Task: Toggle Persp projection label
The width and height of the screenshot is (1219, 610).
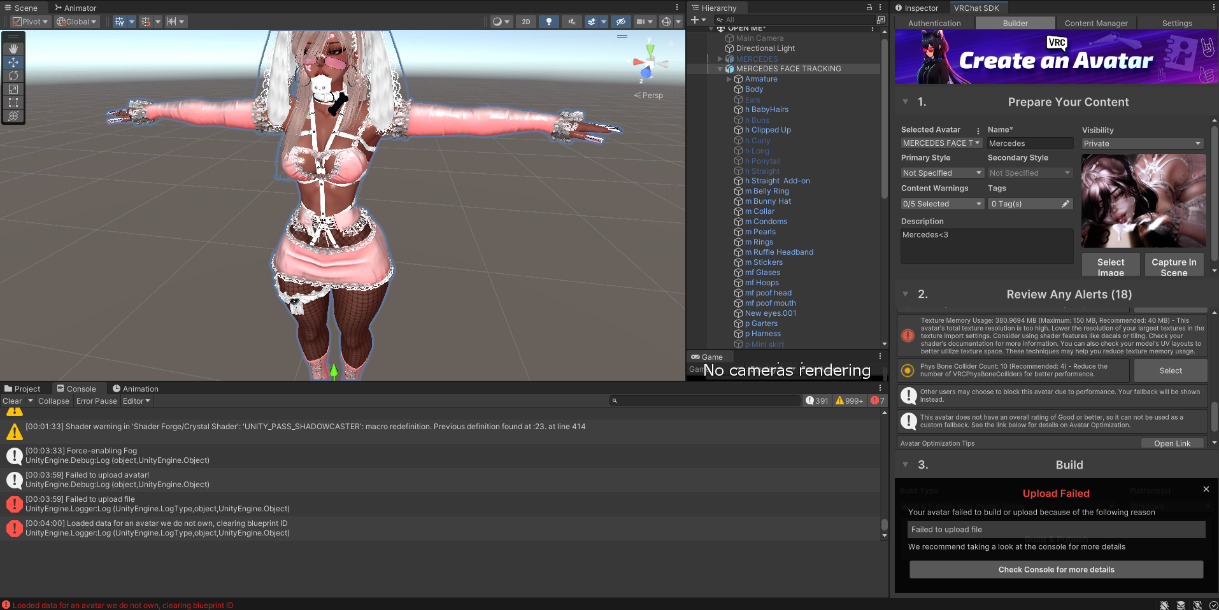Action: pyautogui.click(x=648, y=96)
